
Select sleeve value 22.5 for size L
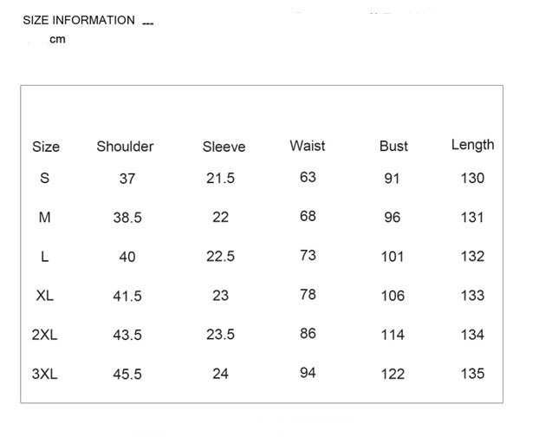220,257
